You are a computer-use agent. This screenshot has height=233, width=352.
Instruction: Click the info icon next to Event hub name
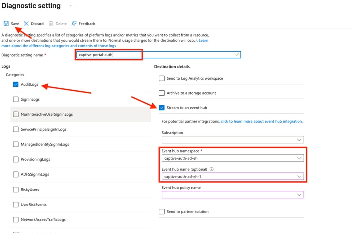212,169
